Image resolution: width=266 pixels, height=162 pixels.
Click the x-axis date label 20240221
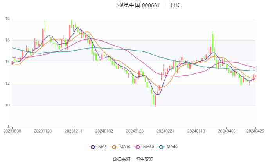point(165,131)
